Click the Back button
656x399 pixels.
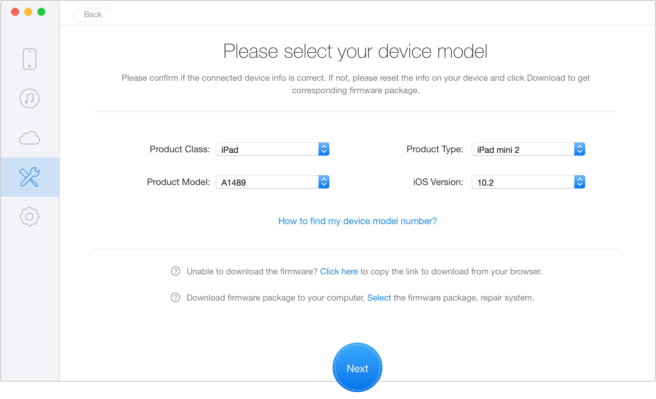click(x=93, y=14)
